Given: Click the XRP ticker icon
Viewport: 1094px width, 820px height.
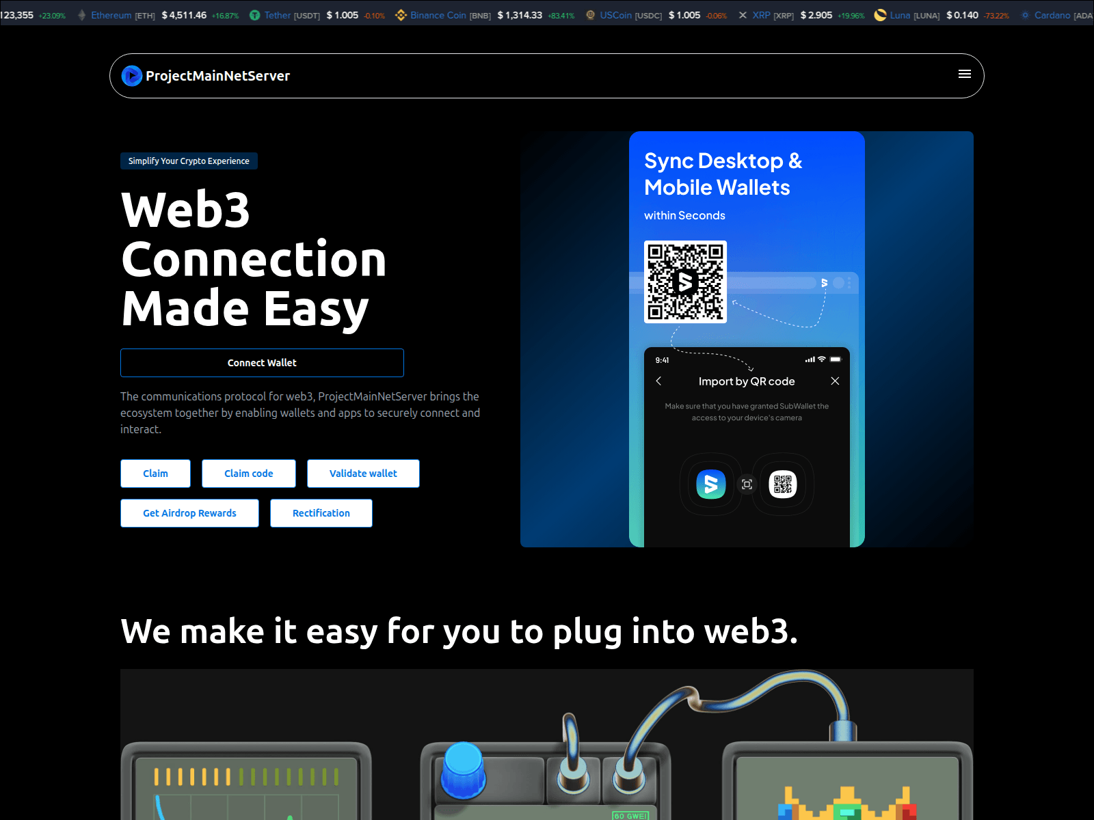Looking at the screenshot, I should click(x=743, y=15).
